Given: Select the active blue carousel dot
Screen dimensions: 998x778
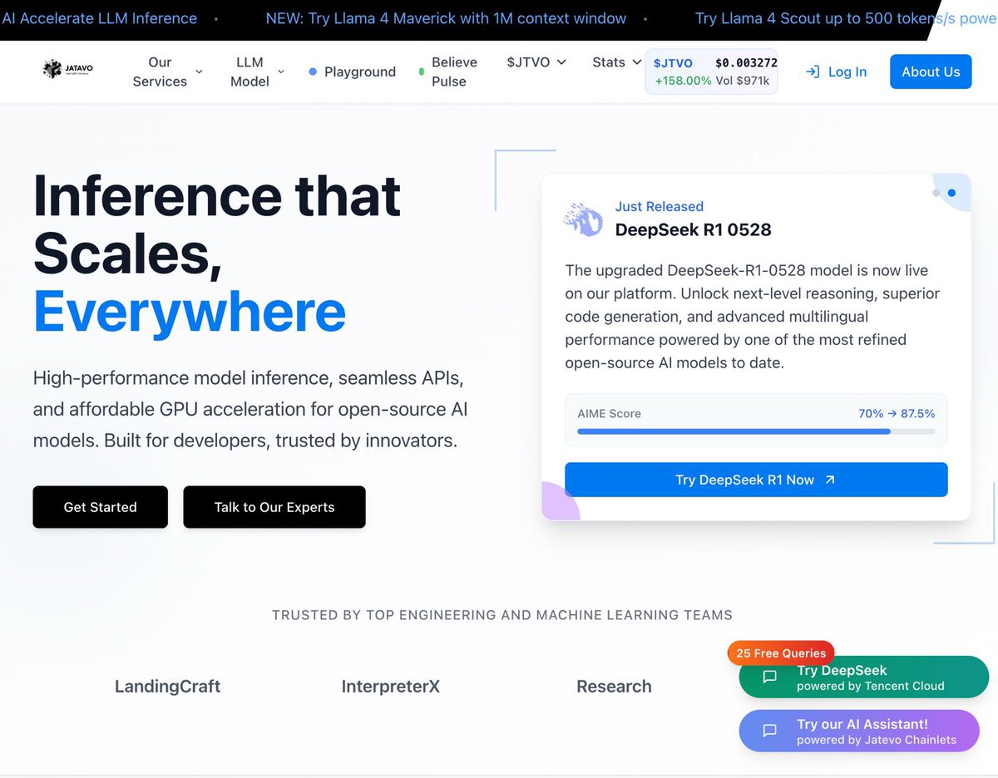Looking at the screenshot, I should (952, 193).
